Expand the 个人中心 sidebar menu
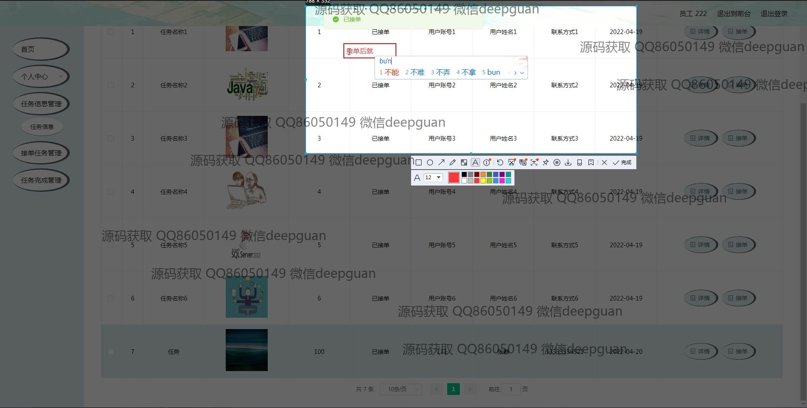 tap(41, 76)
